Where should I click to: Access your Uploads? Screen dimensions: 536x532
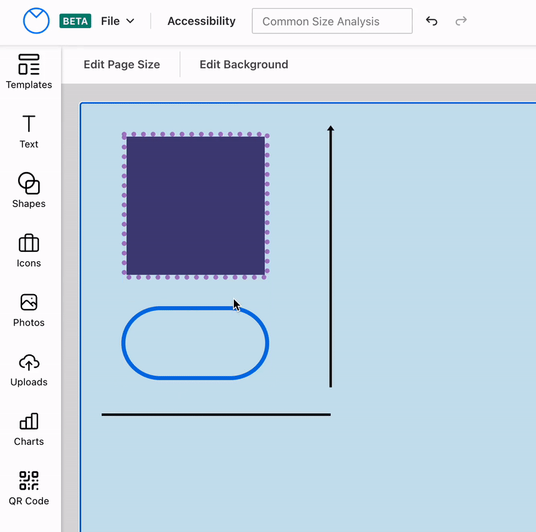[x=29, y=369]
